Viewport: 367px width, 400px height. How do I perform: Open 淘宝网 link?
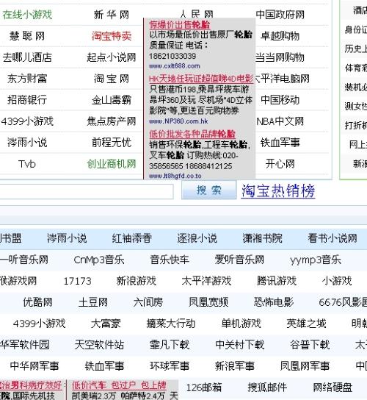(112, 79)
